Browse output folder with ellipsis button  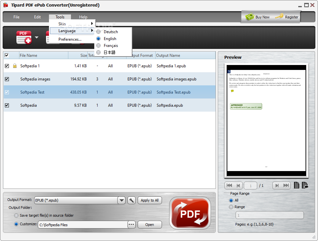131,225
